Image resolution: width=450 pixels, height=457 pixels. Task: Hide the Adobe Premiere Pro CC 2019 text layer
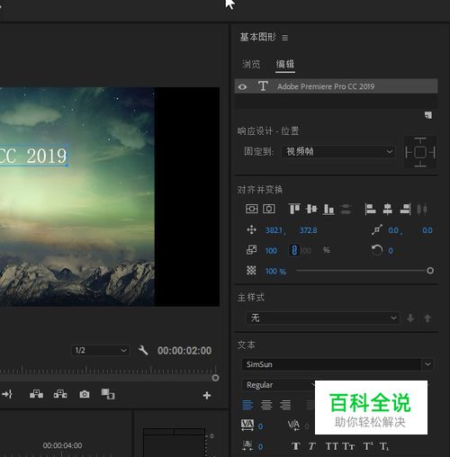tap(243, 87)
